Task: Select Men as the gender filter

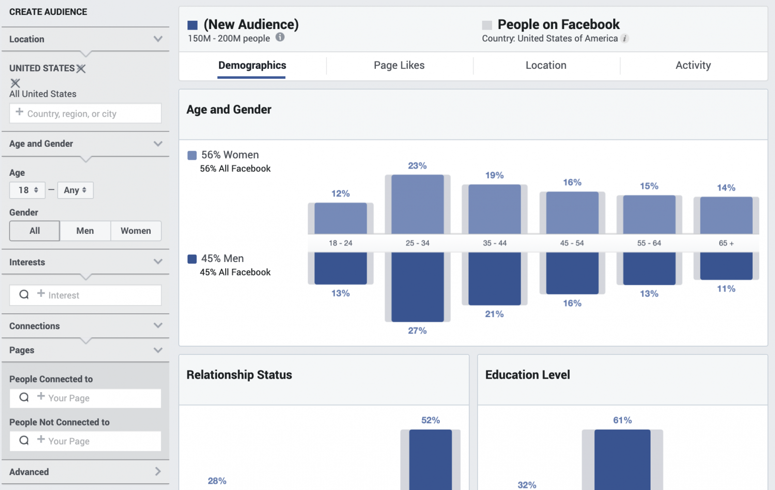Action: tap(85, 230)
